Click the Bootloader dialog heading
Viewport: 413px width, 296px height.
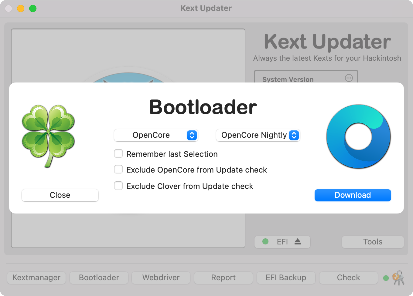click(x=203, y=107)
